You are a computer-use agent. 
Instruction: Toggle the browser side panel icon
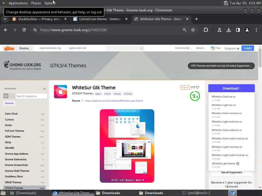pyautogui.click(x=238, y=30)
